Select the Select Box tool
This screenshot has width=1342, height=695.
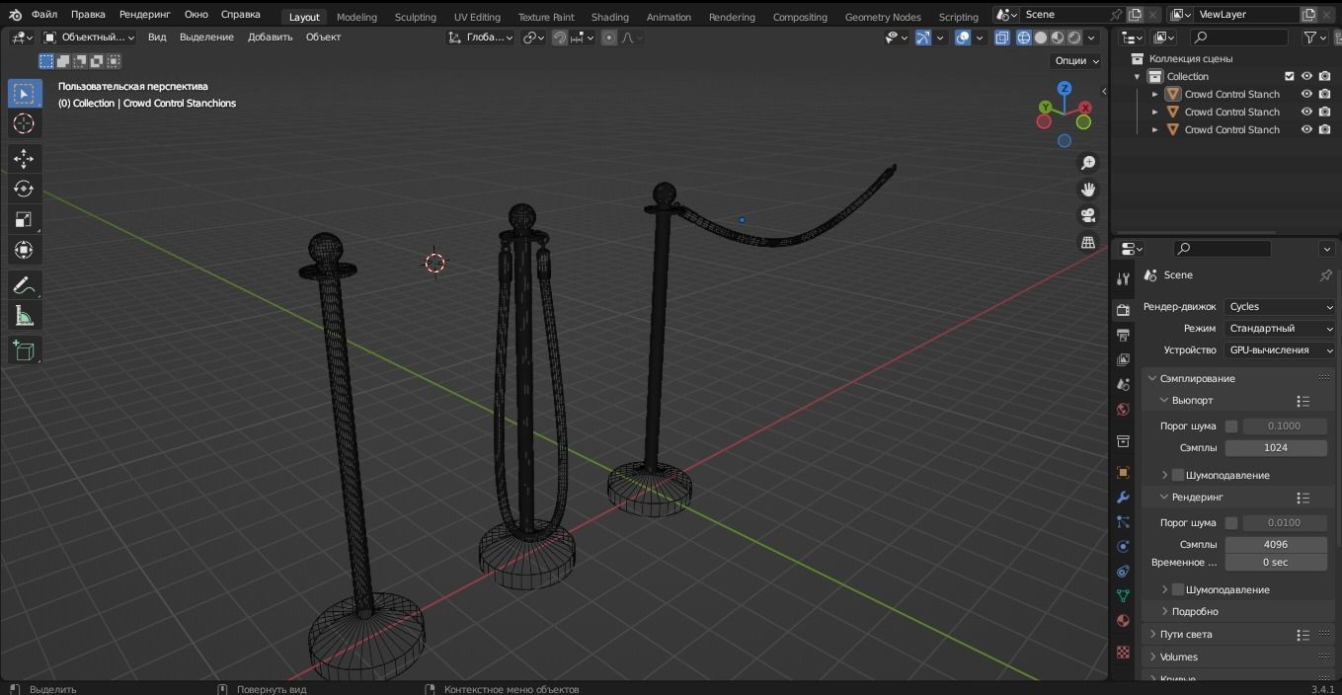(x=25, y=93)
